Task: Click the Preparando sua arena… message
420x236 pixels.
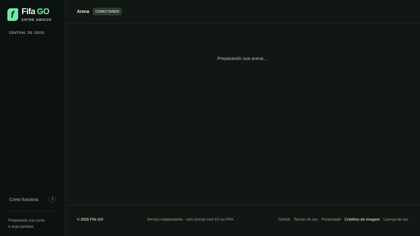Action: click(242, 58)
